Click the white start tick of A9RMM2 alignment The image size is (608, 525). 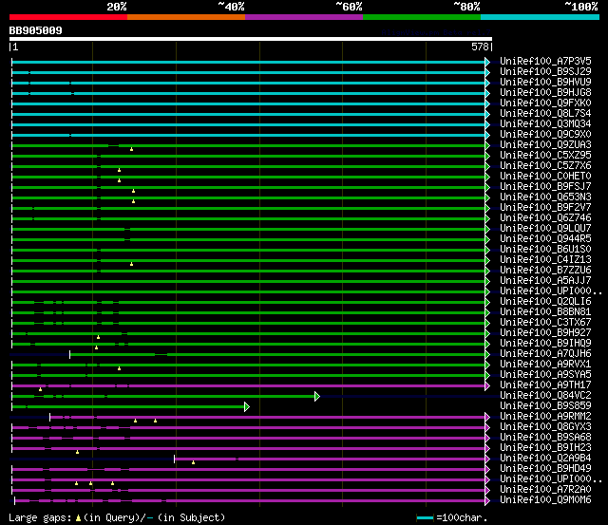pos(50,418)
